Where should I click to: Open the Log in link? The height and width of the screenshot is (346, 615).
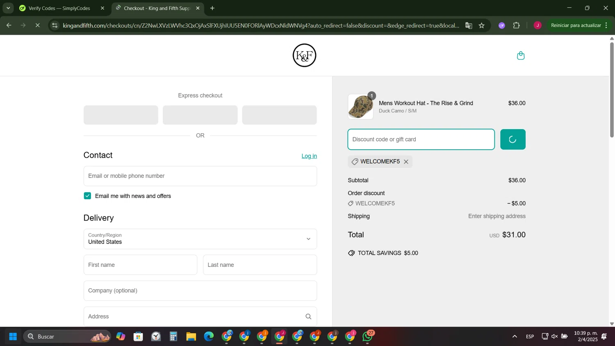click(309, 156)
